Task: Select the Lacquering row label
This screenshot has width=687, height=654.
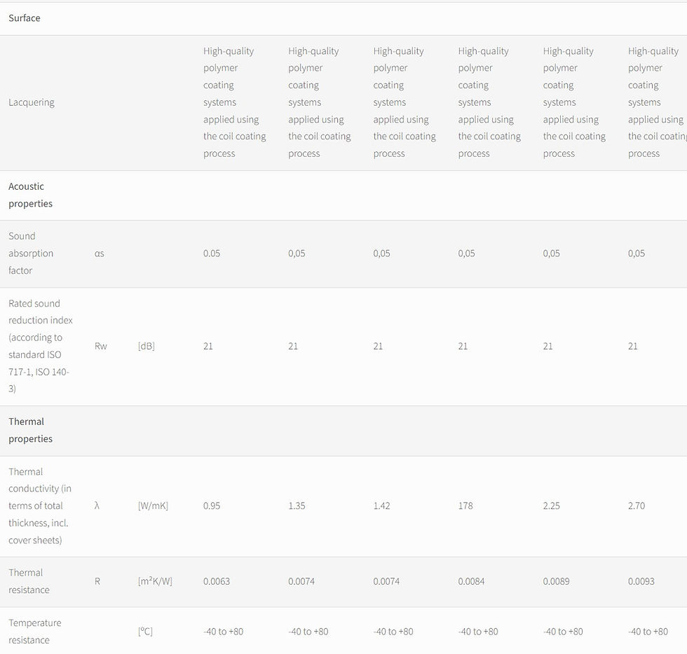Action: pos(32,102)
